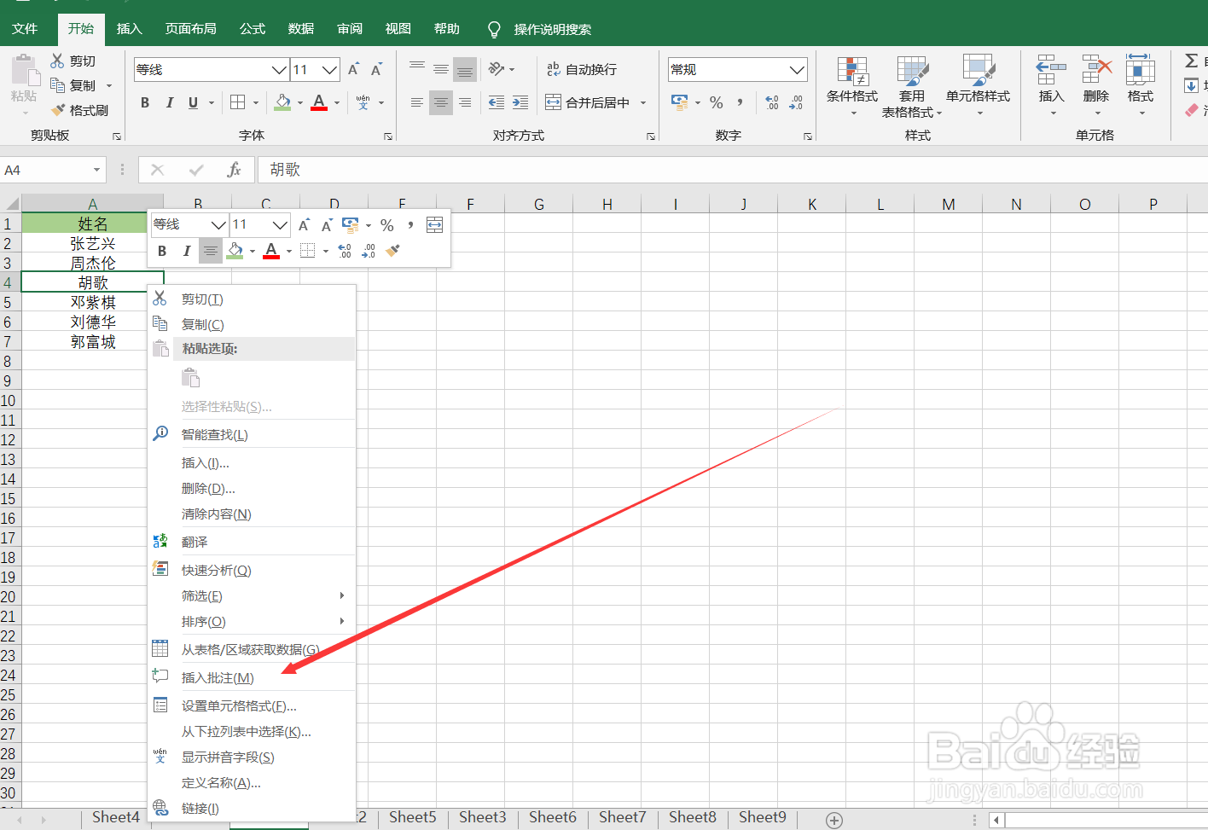Click mini toolbar format painter brush
The image size is (1208, 830).
tap(392, 251)
